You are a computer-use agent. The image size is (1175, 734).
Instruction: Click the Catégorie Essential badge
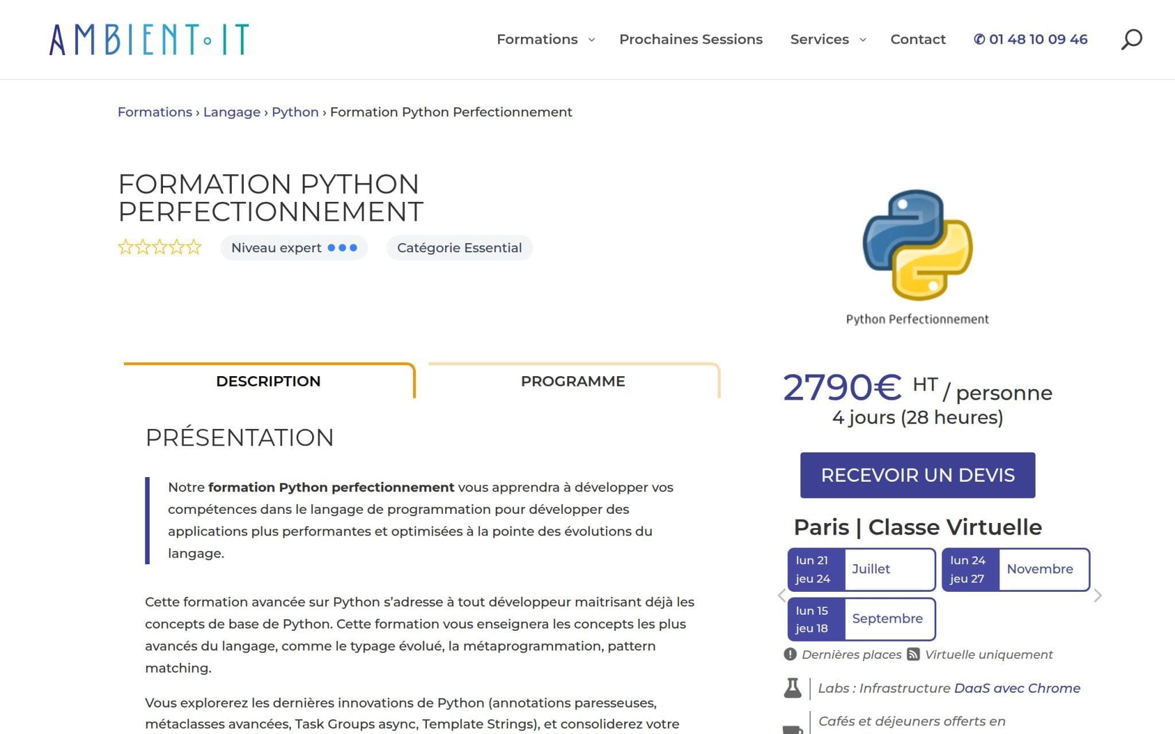coord(460,248)
